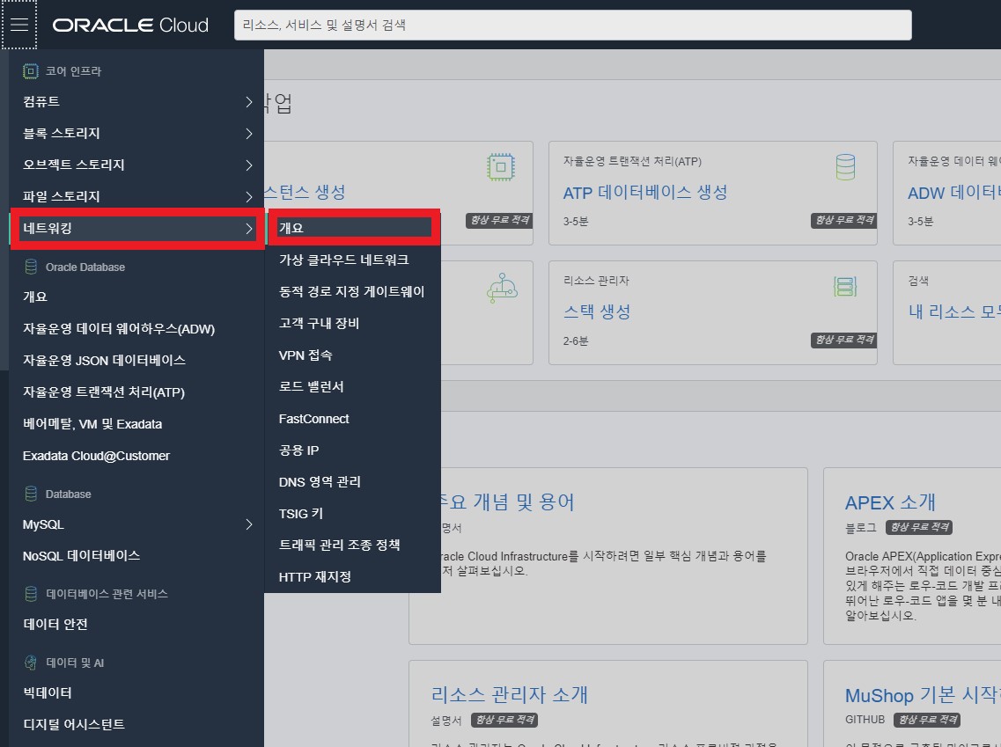The width and height of the screenshot is (1001, 747).
Task: Open NoSQL 데이터베이스 menu item
Action: pyautogui.click(x=137, y=555)
